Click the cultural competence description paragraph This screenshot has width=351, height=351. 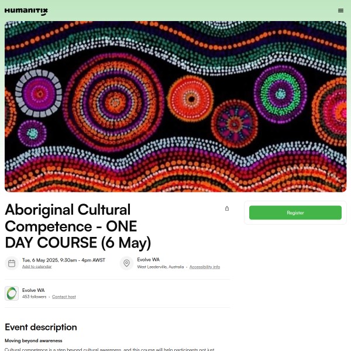click(111, 349)
